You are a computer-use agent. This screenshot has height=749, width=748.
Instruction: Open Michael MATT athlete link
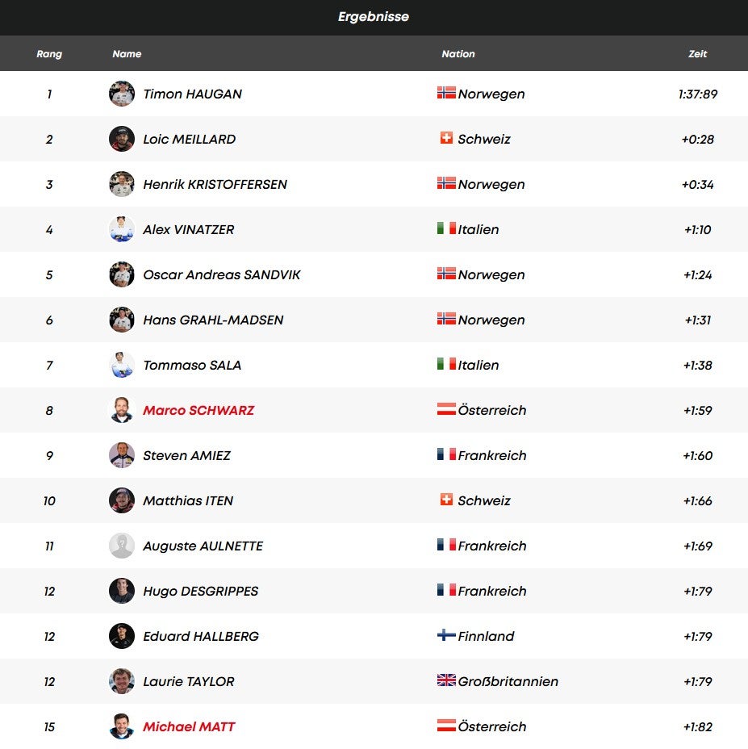tap(189, 726)
